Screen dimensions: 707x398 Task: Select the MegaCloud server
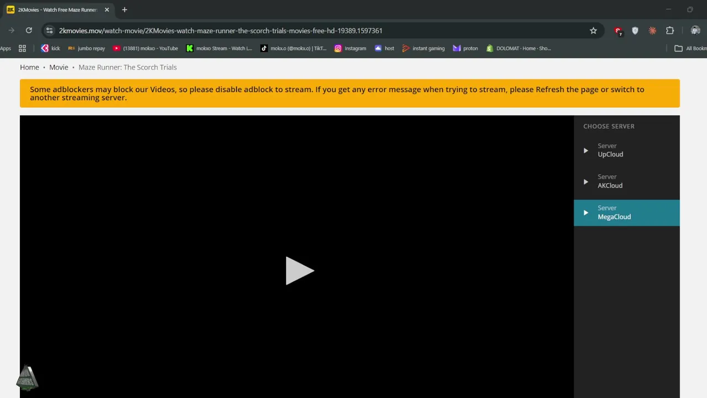click(626, 213)
